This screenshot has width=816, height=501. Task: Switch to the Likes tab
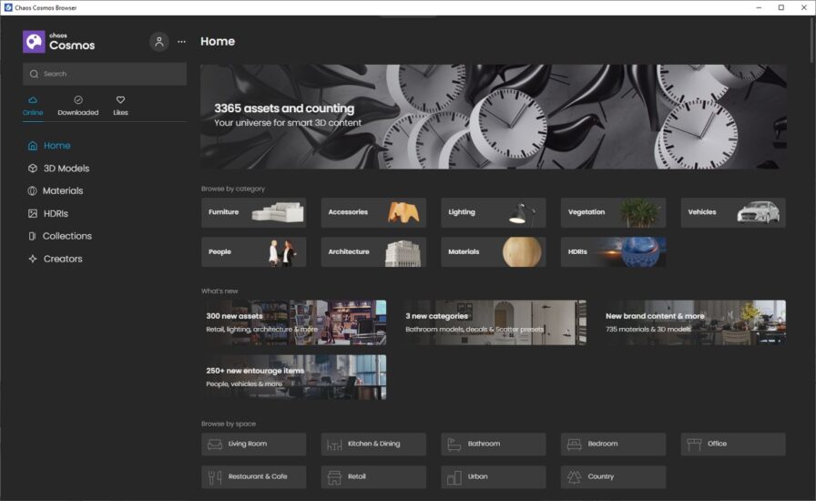pyautogui.click(x=120, y=106)
